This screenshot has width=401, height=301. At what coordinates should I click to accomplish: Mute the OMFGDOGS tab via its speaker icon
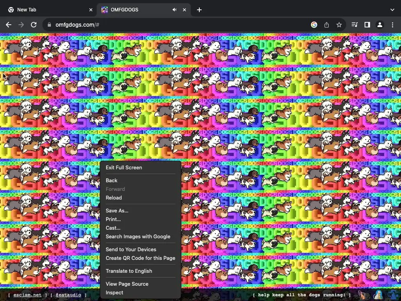(x=174, y=10)
